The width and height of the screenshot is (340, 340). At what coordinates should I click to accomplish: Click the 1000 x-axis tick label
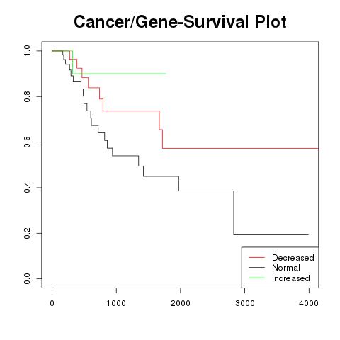click(x=116, y=303)
